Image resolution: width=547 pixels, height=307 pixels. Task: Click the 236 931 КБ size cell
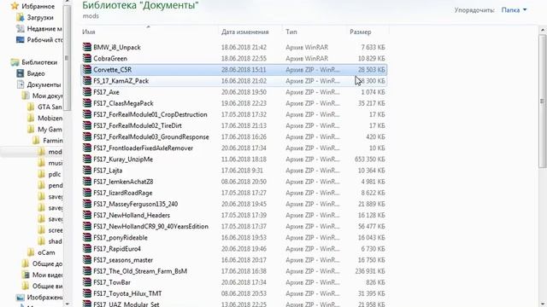pos(370,271)
